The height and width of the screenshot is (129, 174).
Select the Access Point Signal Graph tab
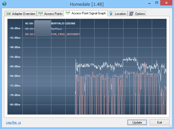tap(86, 13)
